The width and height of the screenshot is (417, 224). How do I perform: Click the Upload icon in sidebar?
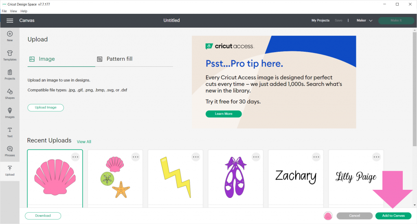click(10, 170)
